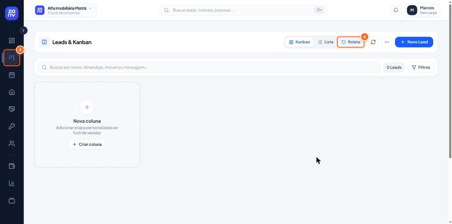Image resolution: width=452 pixels, height=224 pixels.
Task: Open the Leads kanban sidebar icon
Action: pos(12,58)
